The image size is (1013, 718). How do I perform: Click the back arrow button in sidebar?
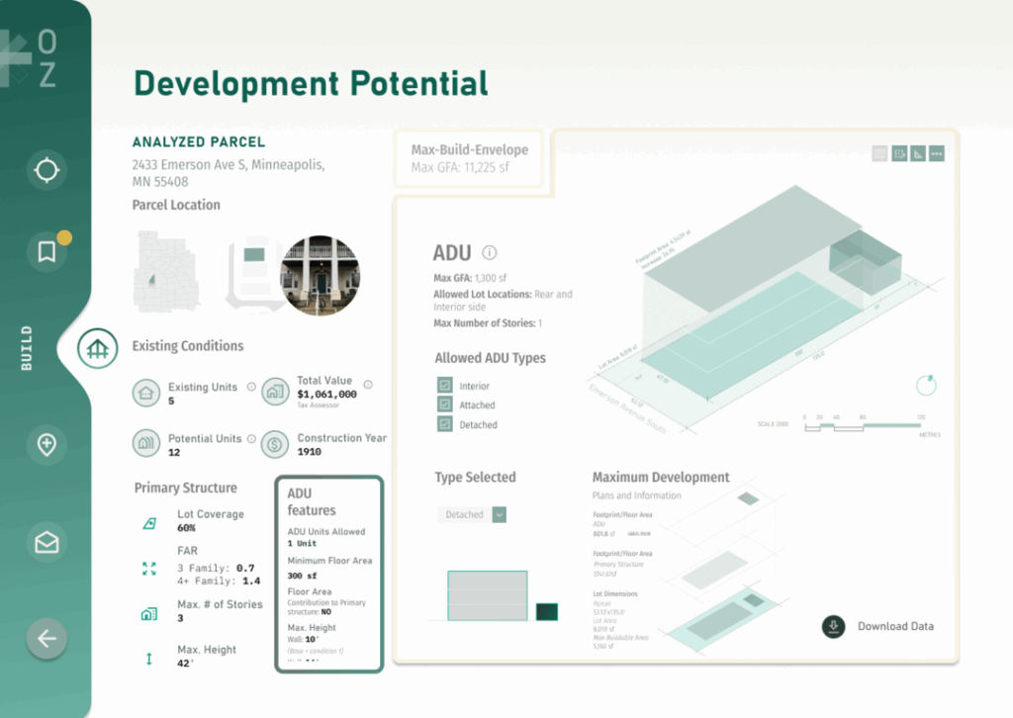point(46,639)
